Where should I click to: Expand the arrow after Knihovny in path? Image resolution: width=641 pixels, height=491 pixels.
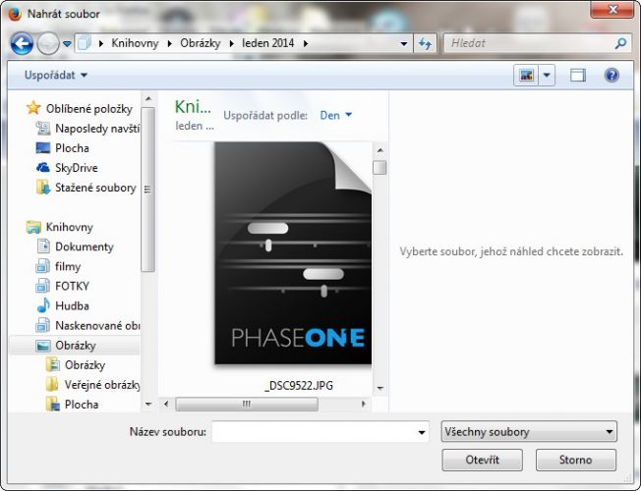point(170,43)
